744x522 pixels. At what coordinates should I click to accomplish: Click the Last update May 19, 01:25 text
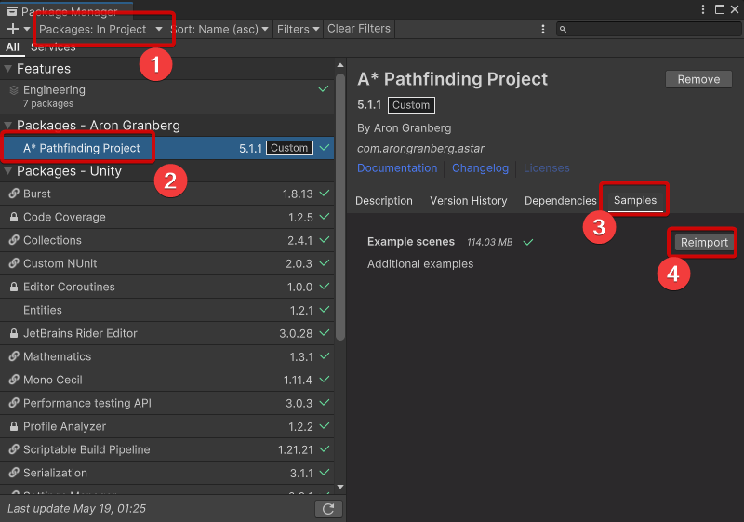[x=77, y=509]
